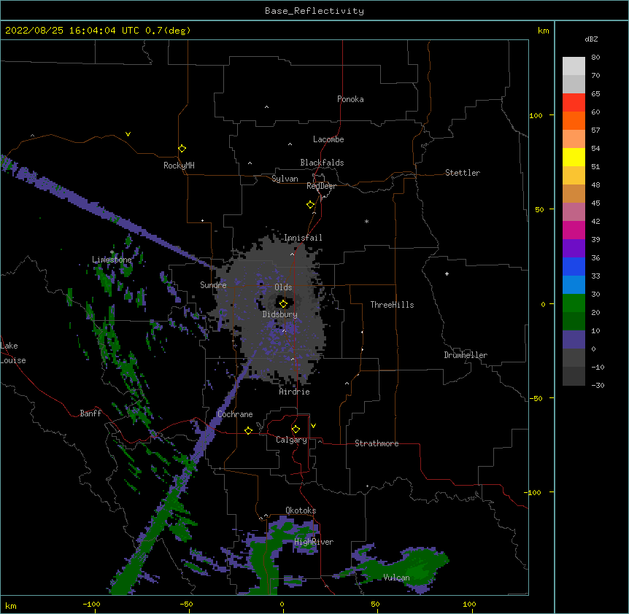
Task: Click the Vulcan town label
Action: [x=396, y=578]
